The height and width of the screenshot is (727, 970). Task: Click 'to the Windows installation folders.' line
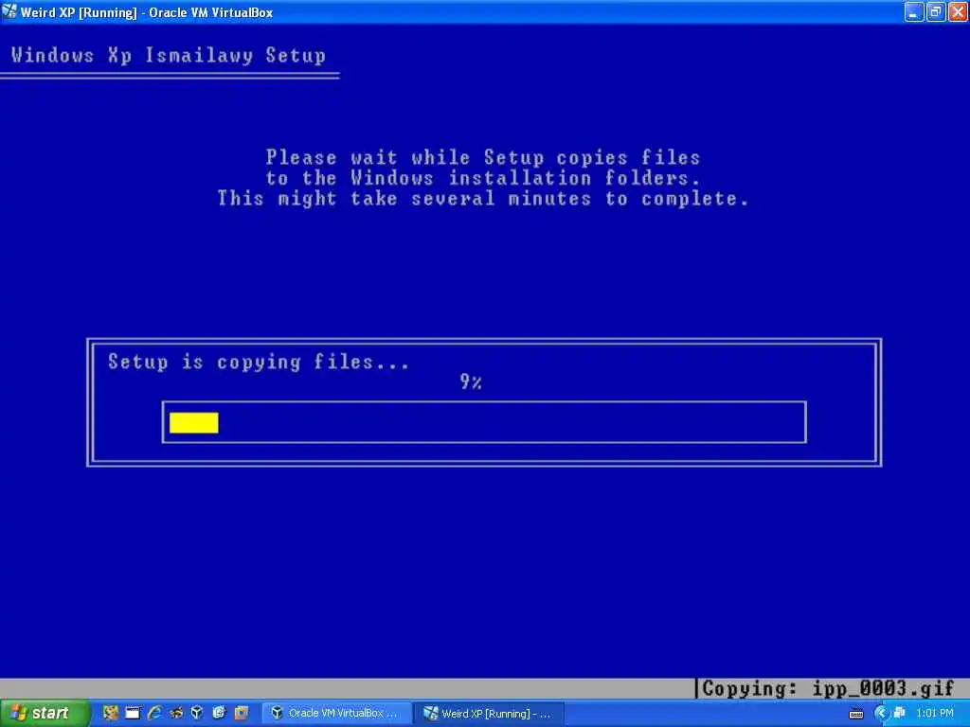(483, 178)
